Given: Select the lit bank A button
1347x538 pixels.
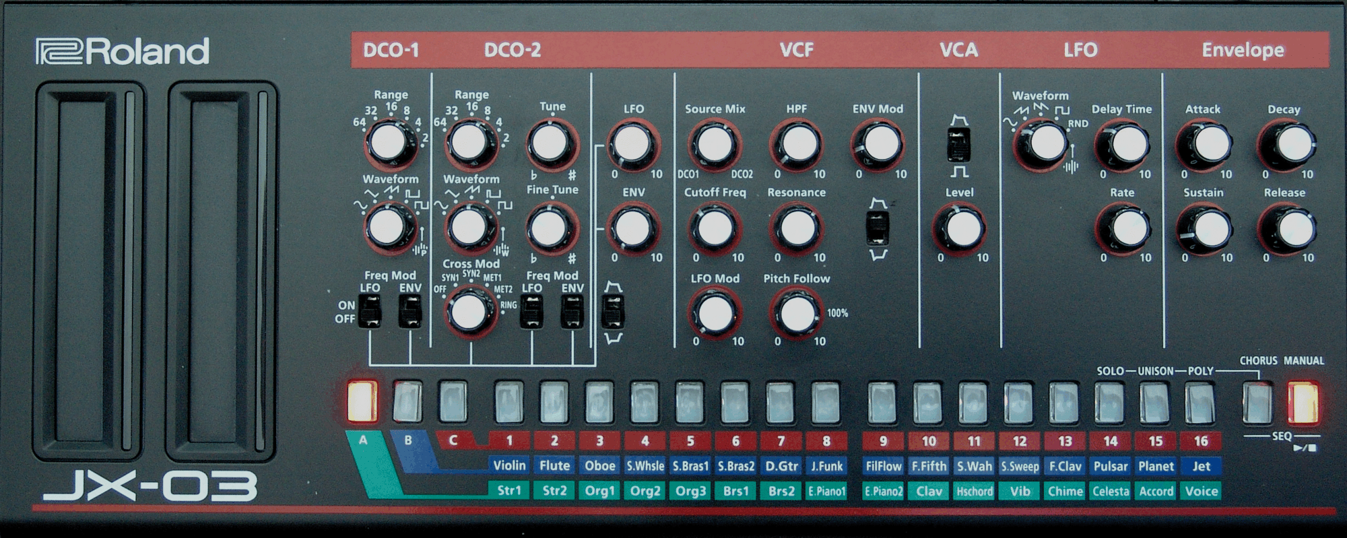Looking at the screenshot, I should pos(362,401).
